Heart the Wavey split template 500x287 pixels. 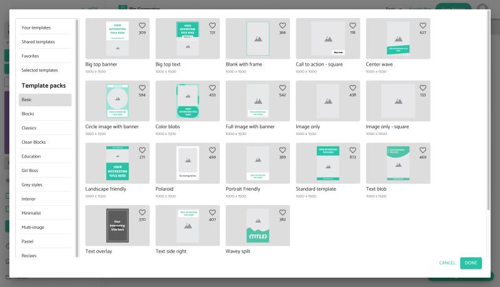282,213
